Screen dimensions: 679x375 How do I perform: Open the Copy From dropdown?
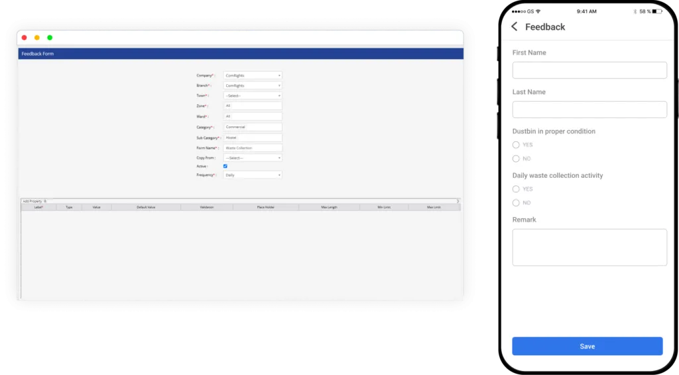[253, 158]
